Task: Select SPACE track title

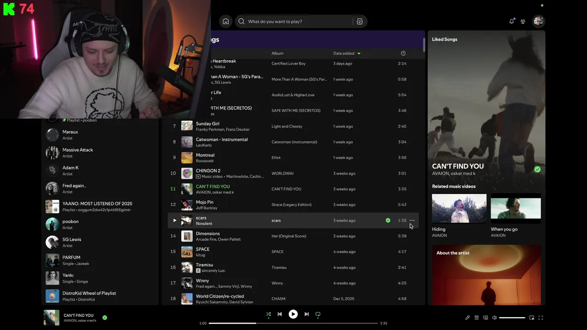Action: [203, 249]
